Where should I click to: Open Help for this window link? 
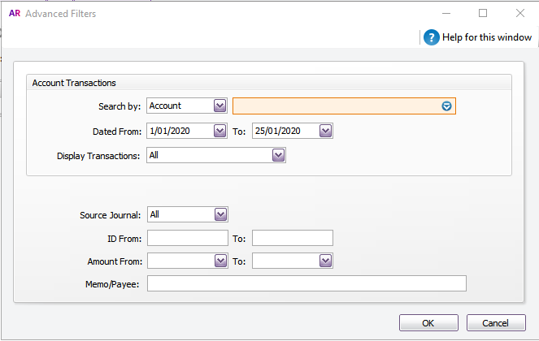click(487, 37)
